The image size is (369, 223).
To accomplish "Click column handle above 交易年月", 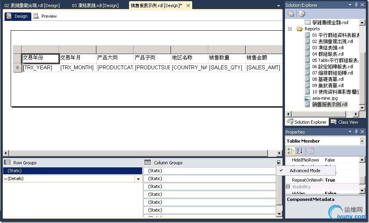I will point(78,50).
